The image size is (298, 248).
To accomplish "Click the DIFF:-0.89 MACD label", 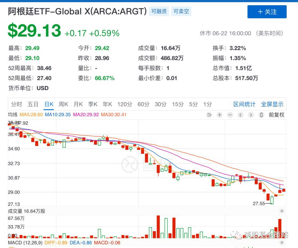I will [x=56, y=243].
